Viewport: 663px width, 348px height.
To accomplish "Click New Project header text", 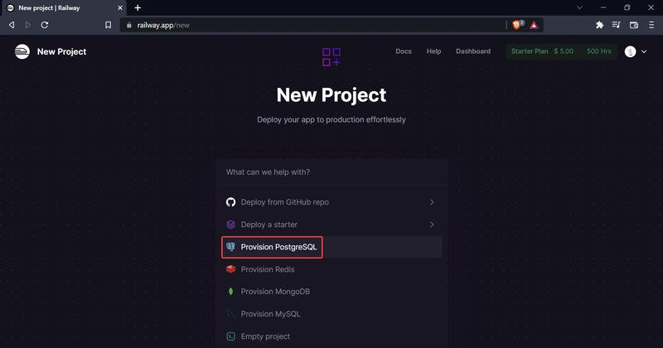I will [61, 51].
